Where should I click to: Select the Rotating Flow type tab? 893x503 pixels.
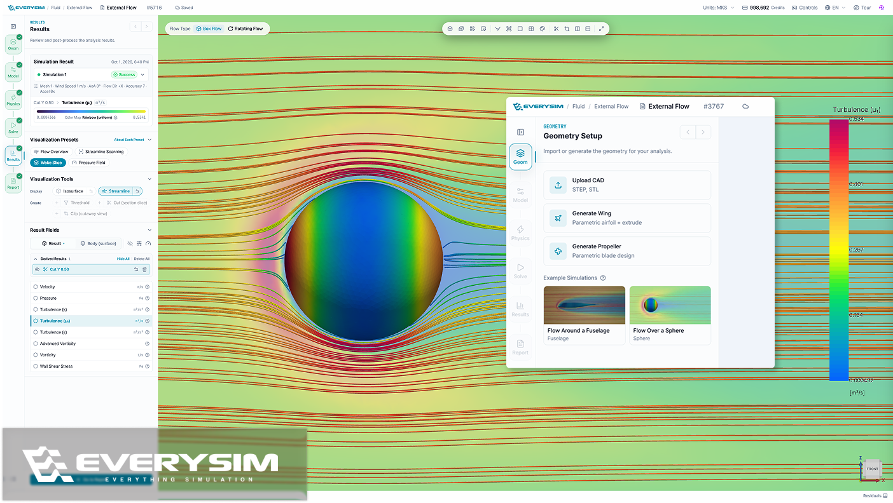click(246, 29)
